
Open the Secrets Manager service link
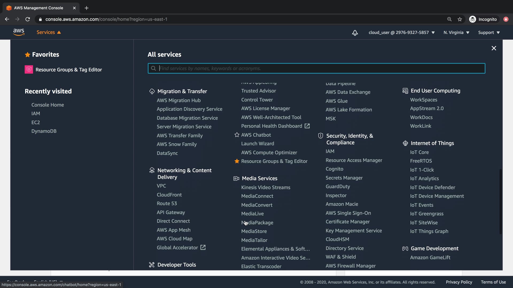344,178
